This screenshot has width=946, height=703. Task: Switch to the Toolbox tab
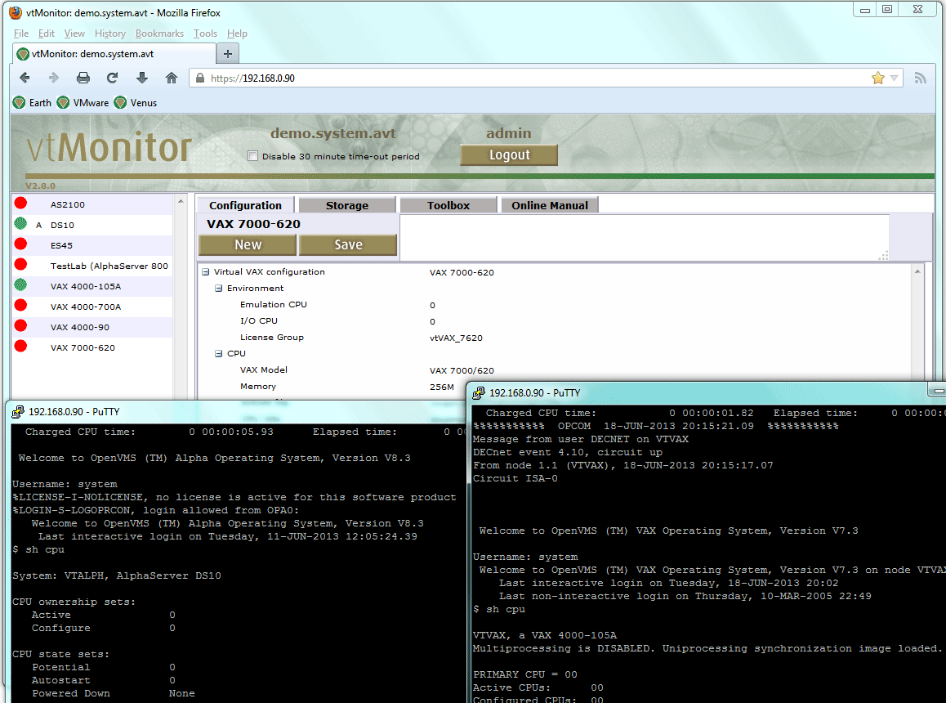pos(448,205)
